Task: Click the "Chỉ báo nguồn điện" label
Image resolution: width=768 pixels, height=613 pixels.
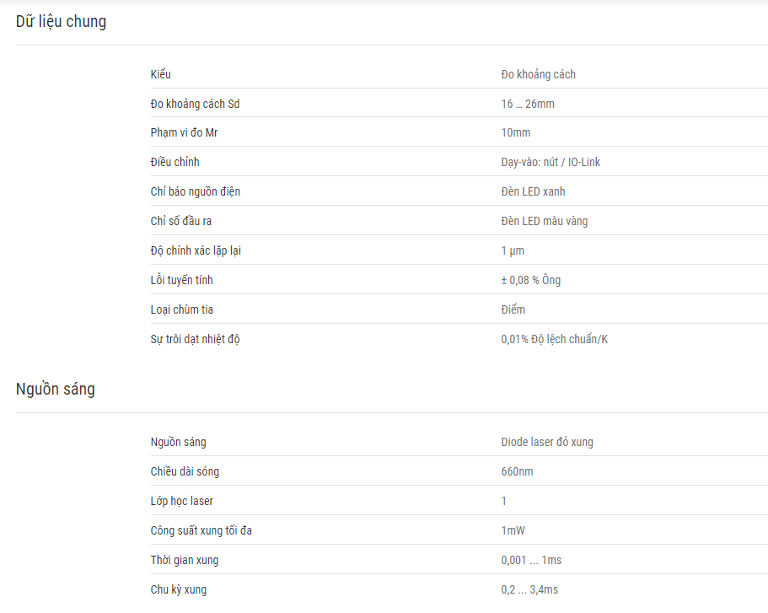Action: pyautogui.click(x=195, y=191)
